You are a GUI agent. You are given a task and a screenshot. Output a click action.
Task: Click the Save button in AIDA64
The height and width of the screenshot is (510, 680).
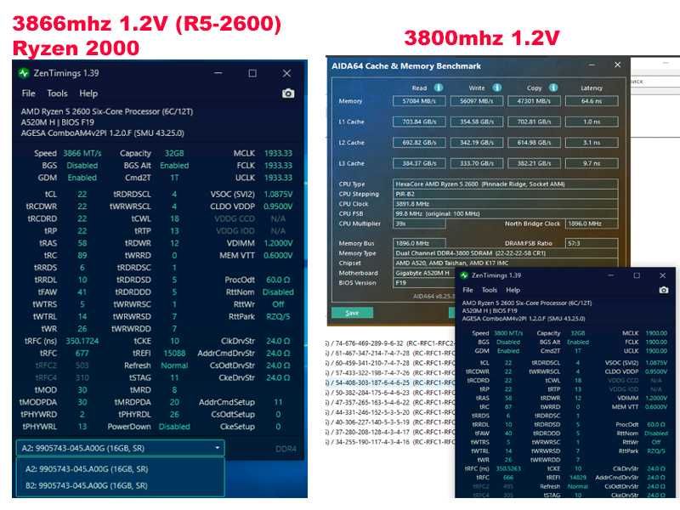[x=352, y=313]
